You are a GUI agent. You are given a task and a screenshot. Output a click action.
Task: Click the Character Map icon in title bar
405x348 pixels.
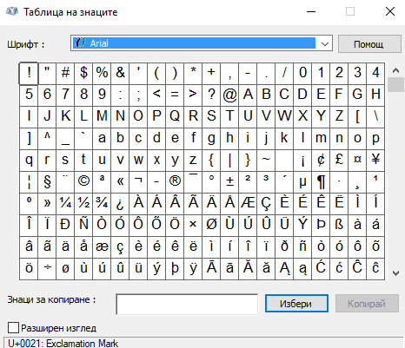tap(12, 11)
